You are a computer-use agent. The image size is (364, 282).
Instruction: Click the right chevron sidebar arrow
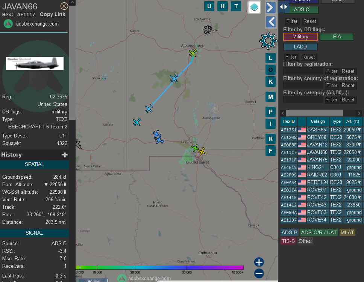(x=270, y=8)
